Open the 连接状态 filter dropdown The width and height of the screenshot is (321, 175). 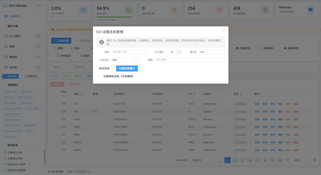[82, 67]
